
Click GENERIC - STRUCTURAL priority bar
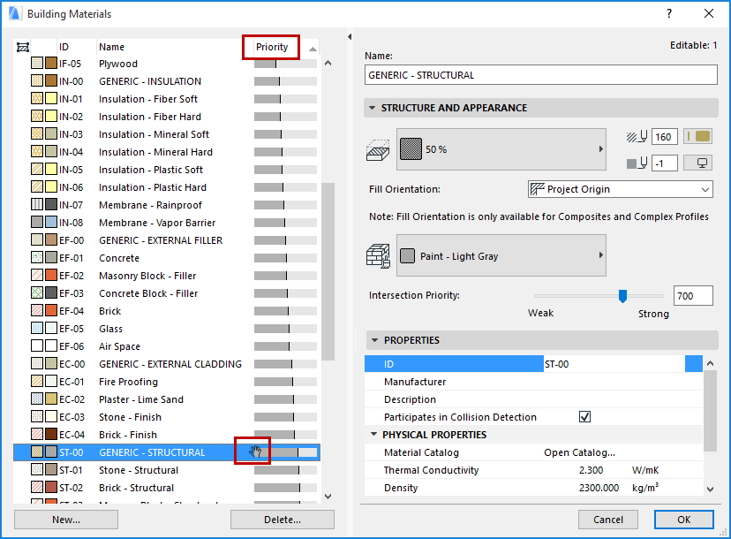tap(285, 452)
